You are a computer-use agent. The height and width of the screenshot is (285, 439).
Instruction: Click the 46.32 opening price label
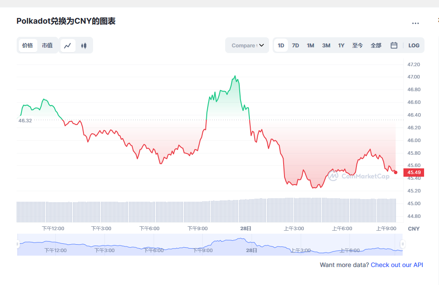pyautogui.click(x=25, y=121)
